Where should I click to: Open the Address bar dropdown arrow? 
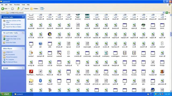pyautogui.click(x=164, y=13)
